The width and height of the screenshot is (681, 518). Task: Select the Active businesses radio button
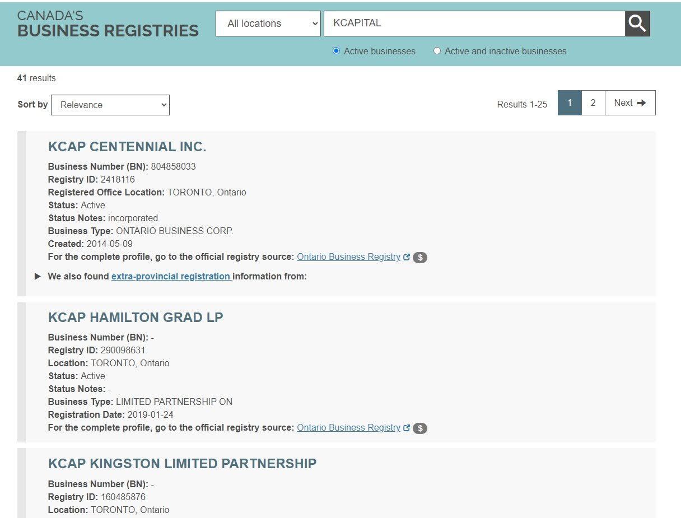pos(336,51)
